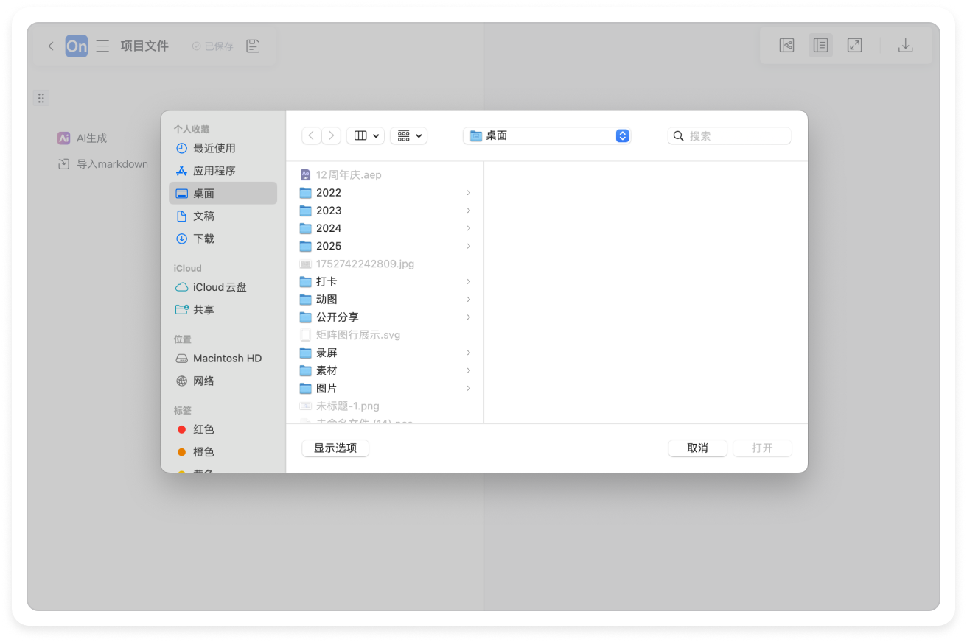Click the fullscreen expand icon
The image size is (967, 642).
(854, 45)
